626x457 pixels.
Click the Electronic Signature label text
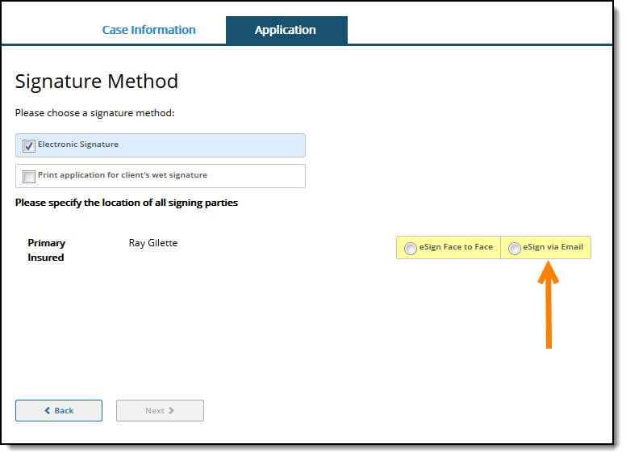(x=78, y=145)
